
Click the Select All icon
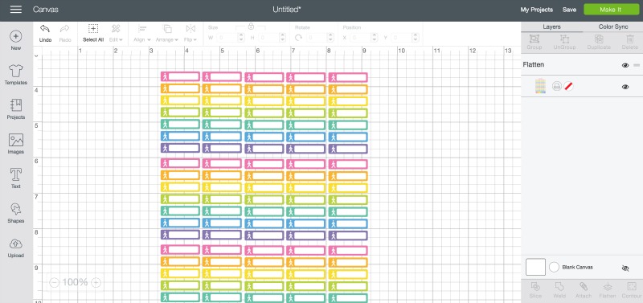tap(93, 29)
